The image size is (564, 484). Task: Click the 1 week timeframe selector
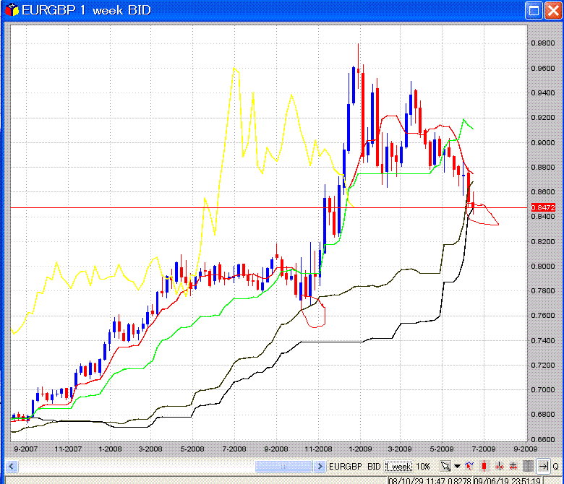398,467
